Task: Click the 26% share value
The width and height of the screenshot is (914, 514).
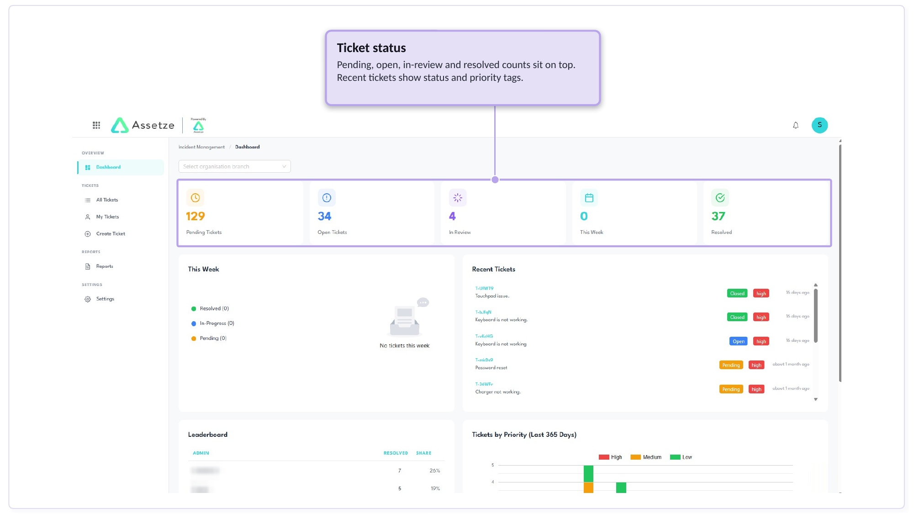Action: click(x=435, y=471)
